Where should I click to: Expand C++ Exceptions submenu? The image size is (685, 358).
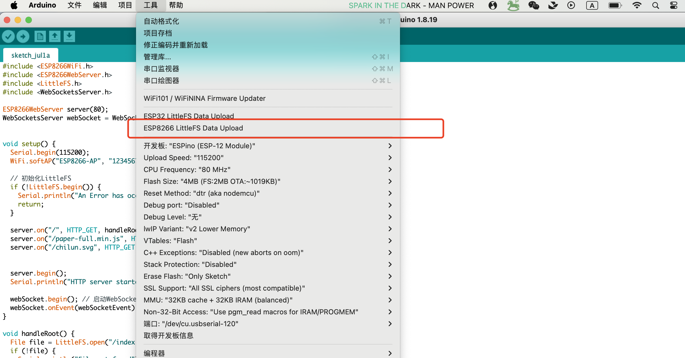(268, 253)
